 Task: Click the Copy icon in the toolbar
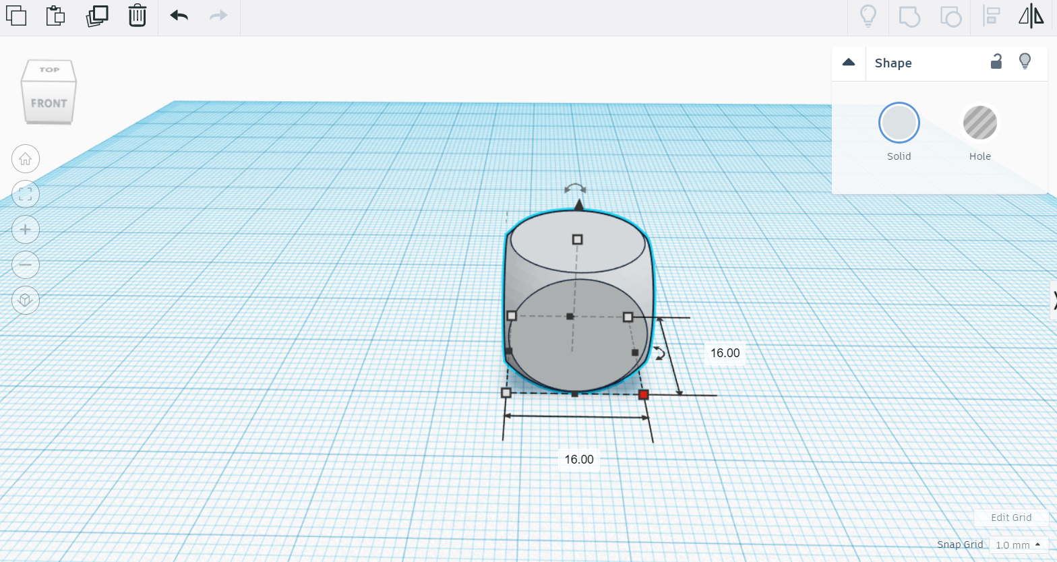[x=16, y=15]
